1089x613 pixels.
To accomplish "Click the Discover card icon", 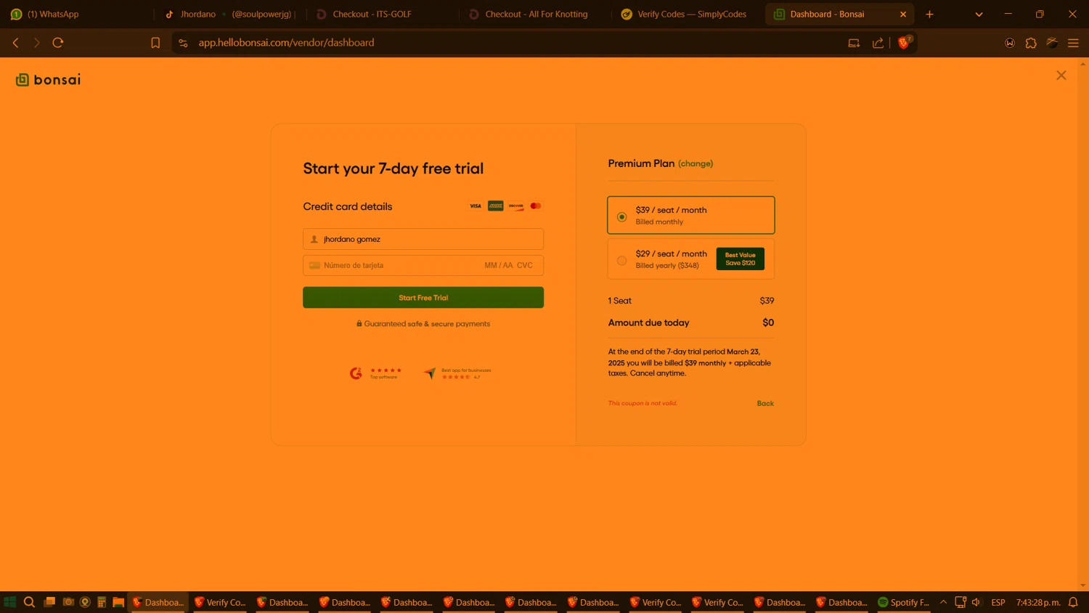I will point(516,206).
